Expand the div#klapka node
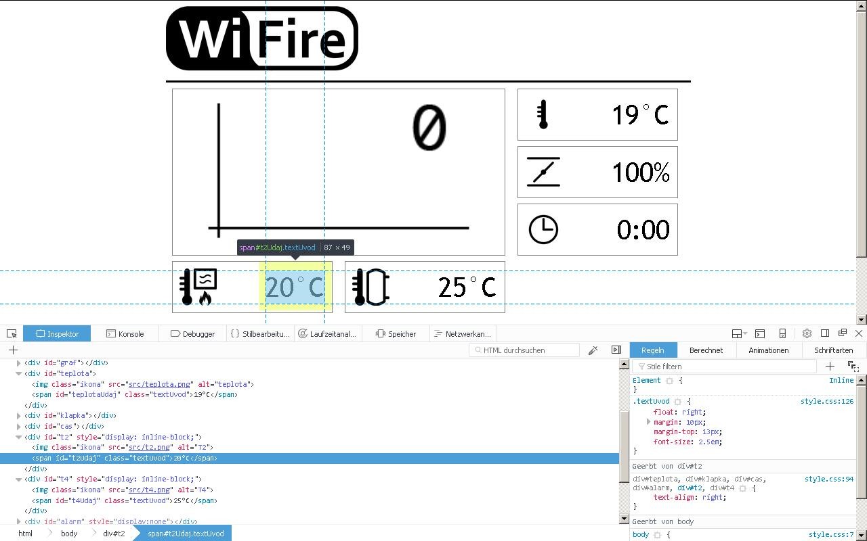 (x=19, y=416)
